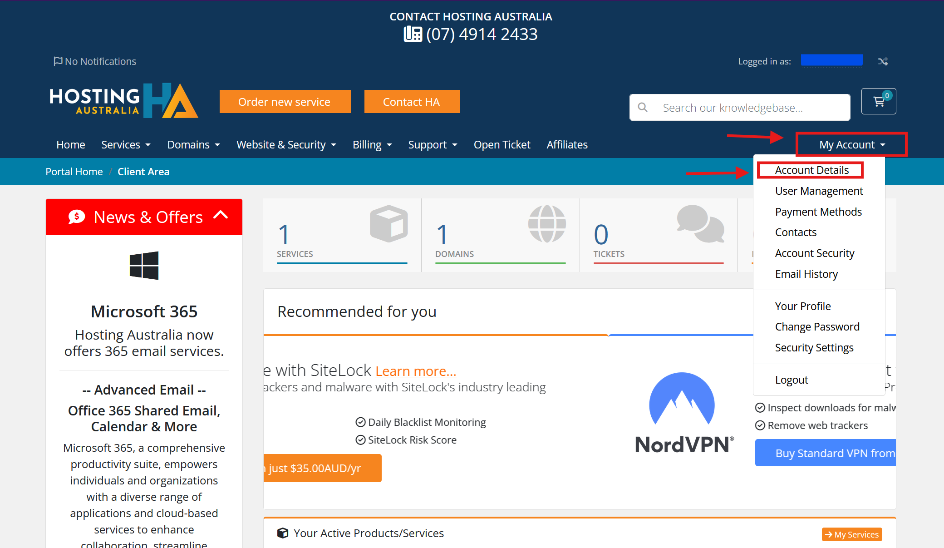The width and height of the screenshot is (944, 548).
Task: Click the My Services button
Action: pos(852,534)
